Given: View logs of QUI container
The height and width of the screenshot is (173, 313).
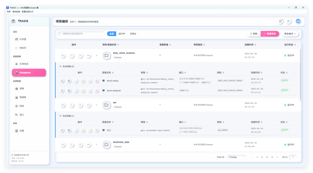Looking at the screenshot, I should click(x=69, y=130).
